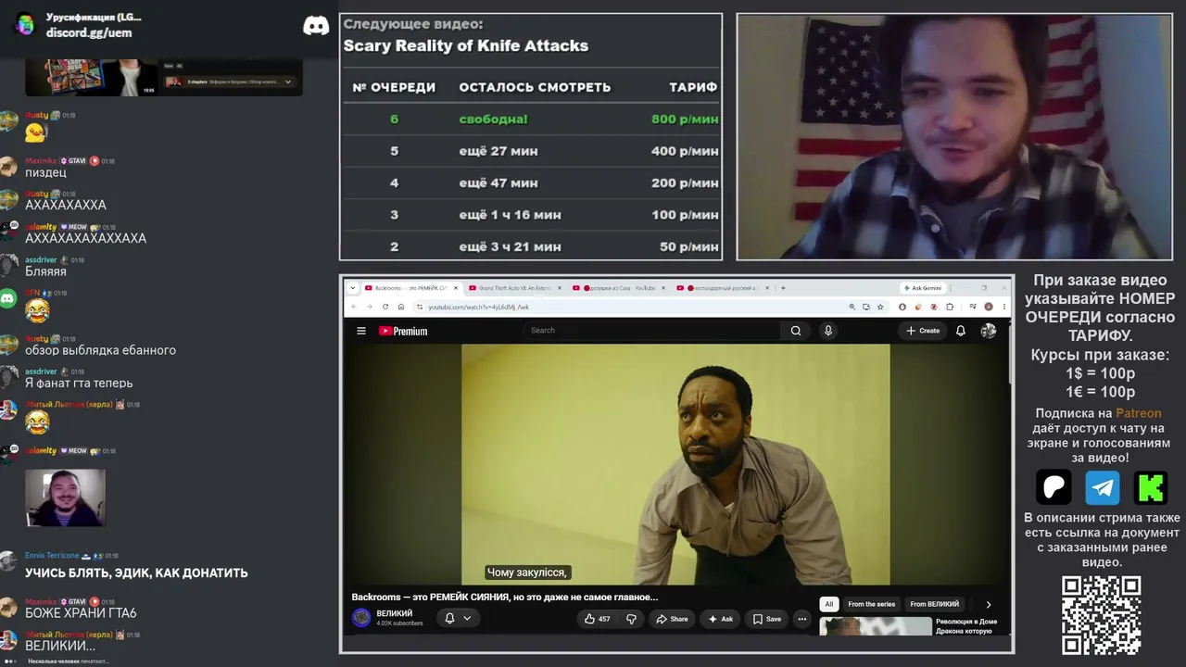Dislike the video with thumbs down
The height and width of the screenshot is (667, 1186).
632,619
